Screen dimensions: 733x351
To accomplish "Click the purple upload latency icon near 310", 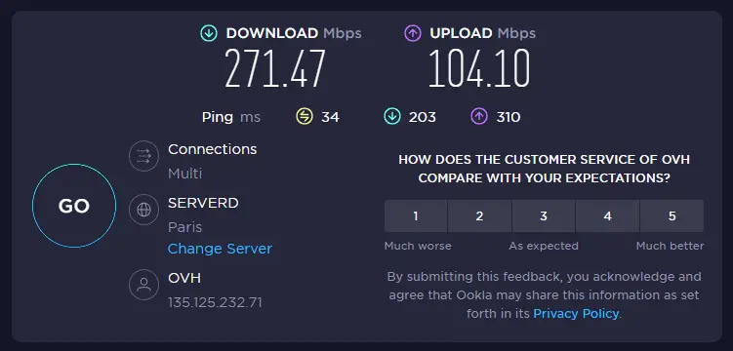I will click(x=479, y=117).
